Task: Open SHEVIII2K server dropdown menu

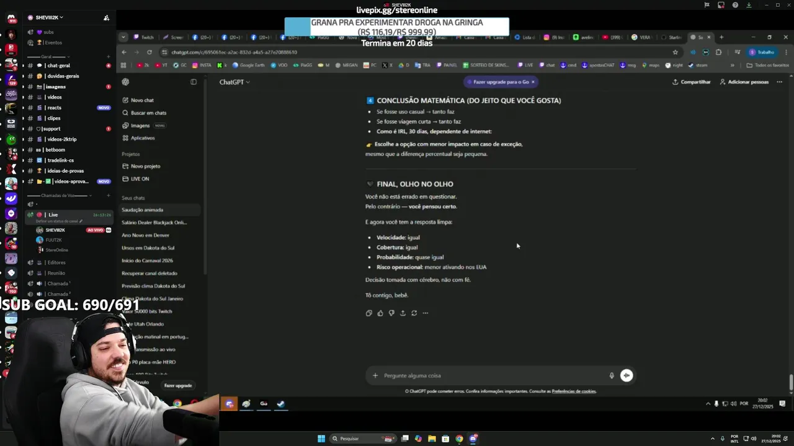Action: (49, 17)
